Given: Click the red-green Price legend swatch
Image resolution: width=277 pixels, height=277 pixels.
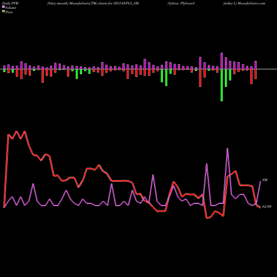Looking at the screenshot, I should 3,12.
